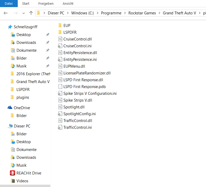Screen dimensions: 206x187
Task: Select the LSPD First Response.dll icon
Action: pyautogui.click(x=60, y=80)
